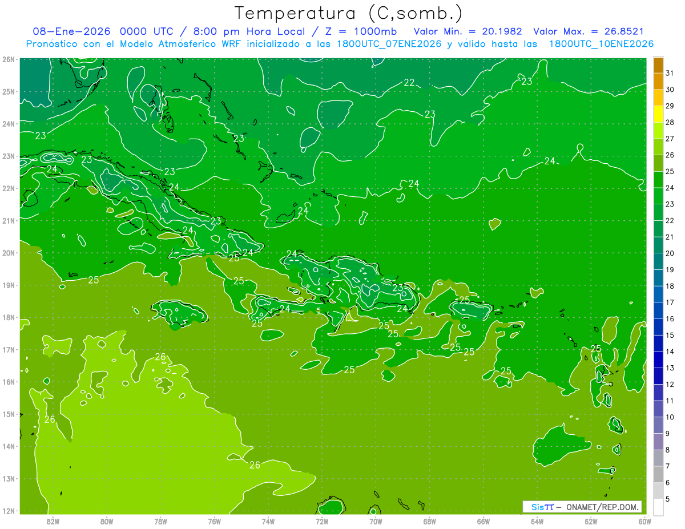Pick the orange legend swatch between 30 and 31
The height and width of the screenshot is (529, 685).
coord(658,81)
